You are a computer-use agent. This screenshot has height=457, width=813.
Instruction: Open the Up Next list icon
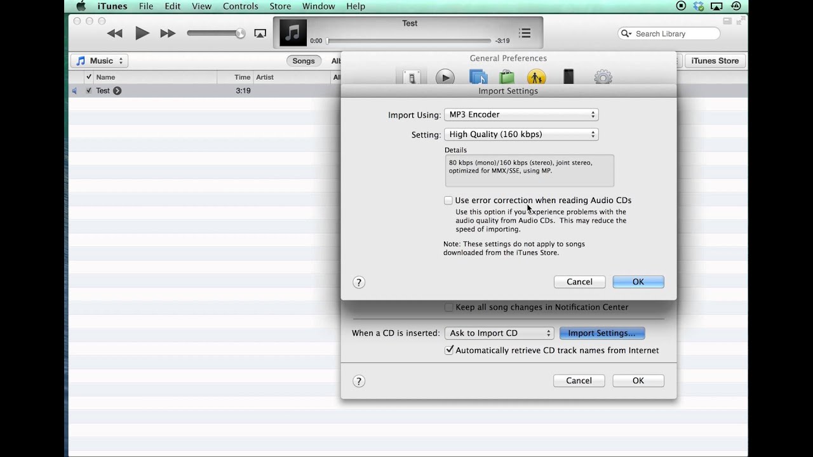[x=525, y=33]
